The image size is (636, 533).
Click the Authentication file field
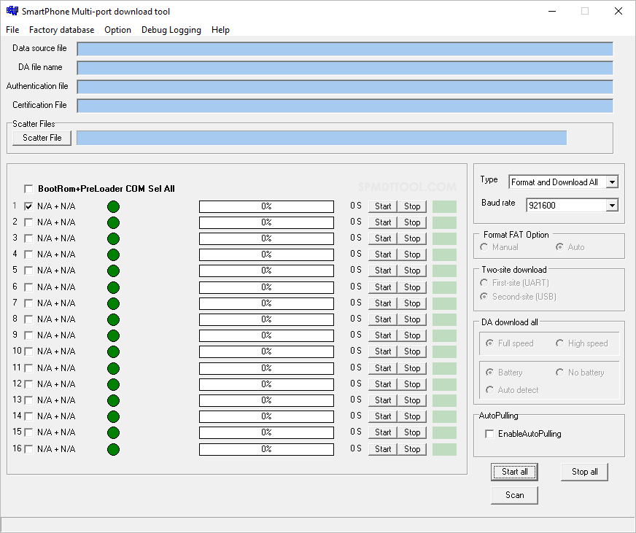click(345, 87)
